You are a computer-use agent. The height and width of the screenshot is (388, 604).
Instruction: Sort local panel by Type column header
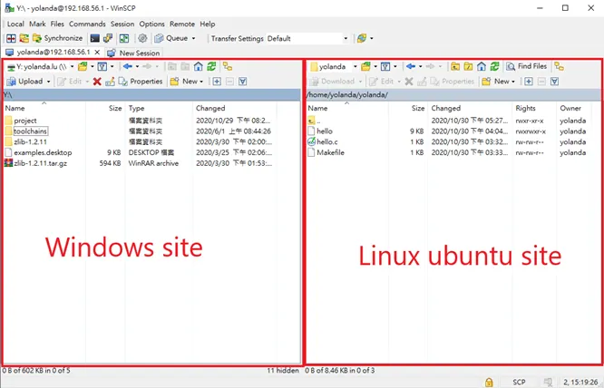pyautogui.click(x=159, y=108)
